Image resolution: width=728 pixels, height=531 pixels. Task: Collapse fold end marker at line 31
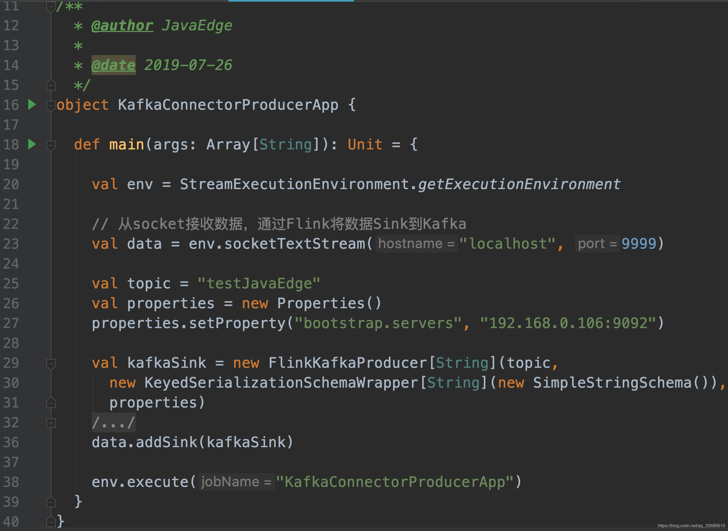51,403
